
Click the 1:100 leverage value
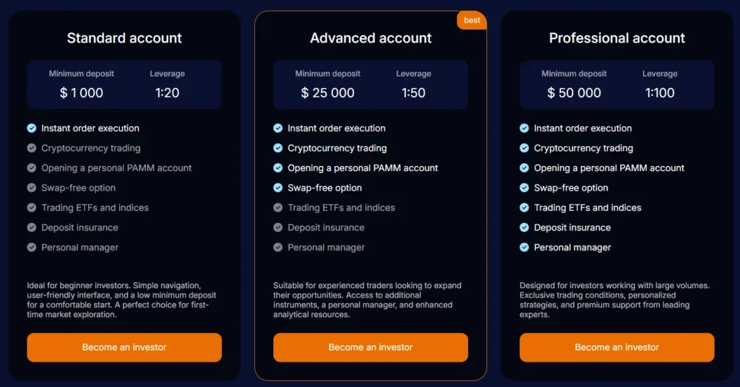660,93
